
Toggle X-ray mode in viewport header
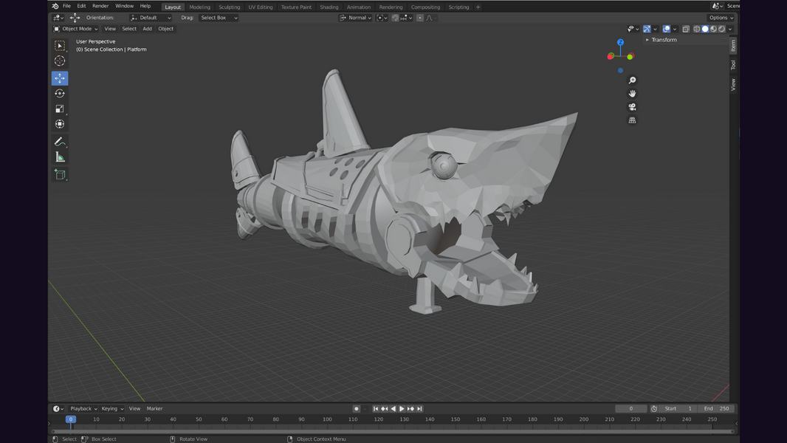pos(686,29)
